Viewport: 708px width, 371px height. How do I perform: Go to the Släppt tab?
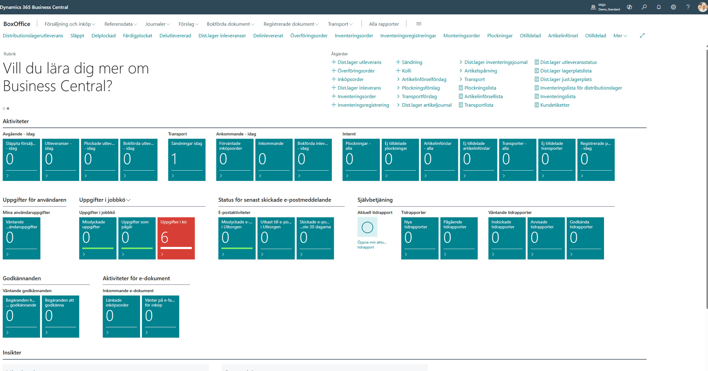(x=77, y=36)
